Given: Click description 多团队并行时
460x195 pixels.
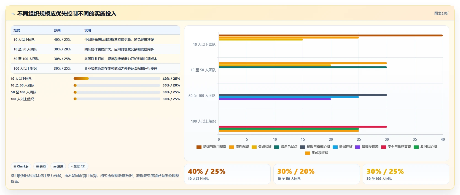Looking at the screenshot, I should click(x=121, y=59).
